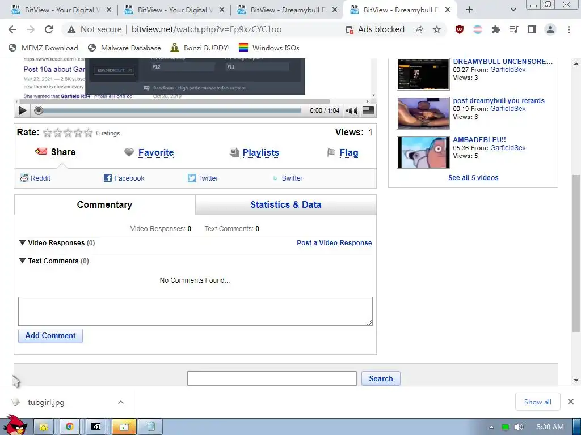
Task: Open the Chrome three-dot menu
Action: point(569,29)
